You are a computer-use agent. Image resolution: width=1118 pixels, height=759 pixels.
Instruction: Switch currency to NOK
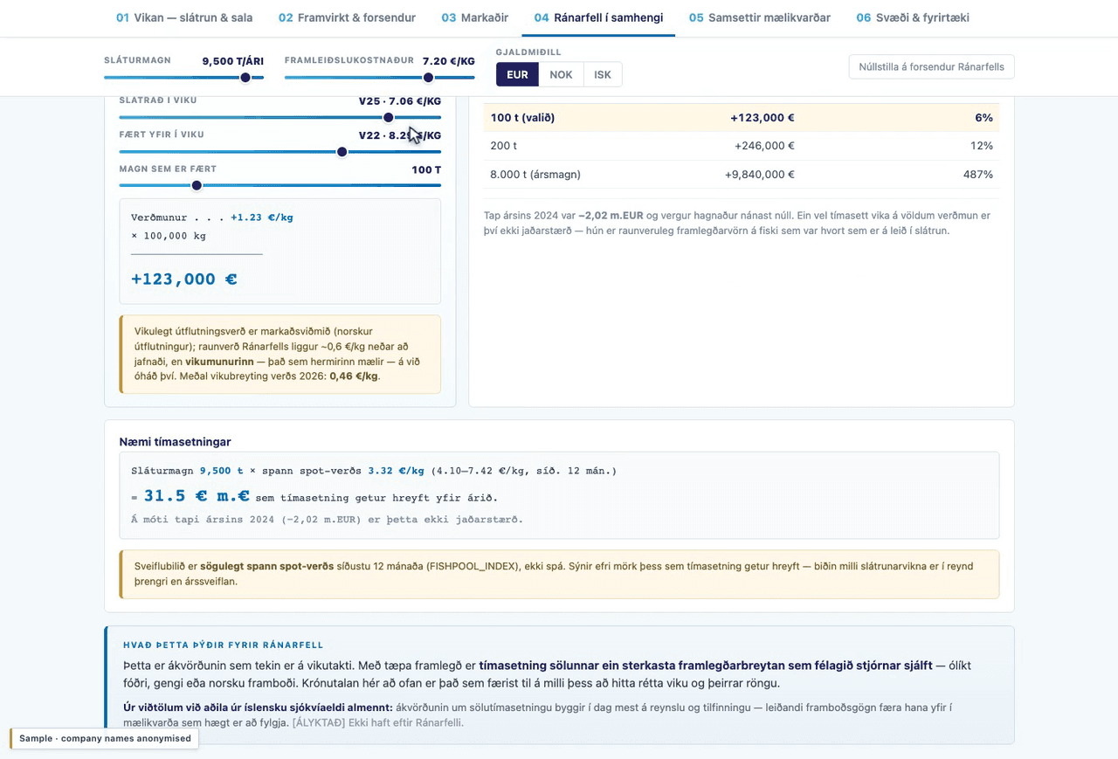[x=561, y=74]
